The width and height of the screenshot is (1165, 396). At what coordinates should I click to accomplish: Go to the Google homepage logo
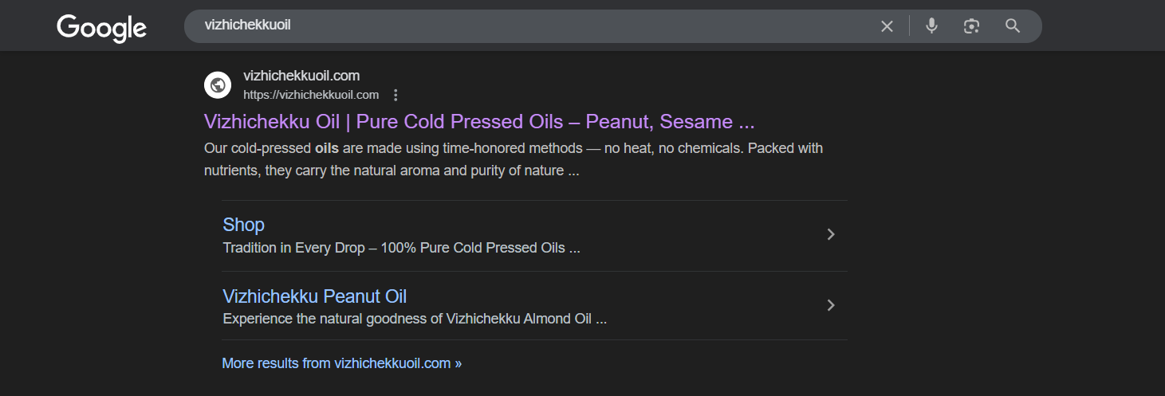pyautogui.click(x=102, y=28)
